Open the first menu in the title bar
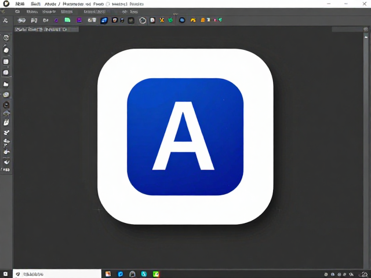This screenshot has height=278, width=371. tap(20, 4)
